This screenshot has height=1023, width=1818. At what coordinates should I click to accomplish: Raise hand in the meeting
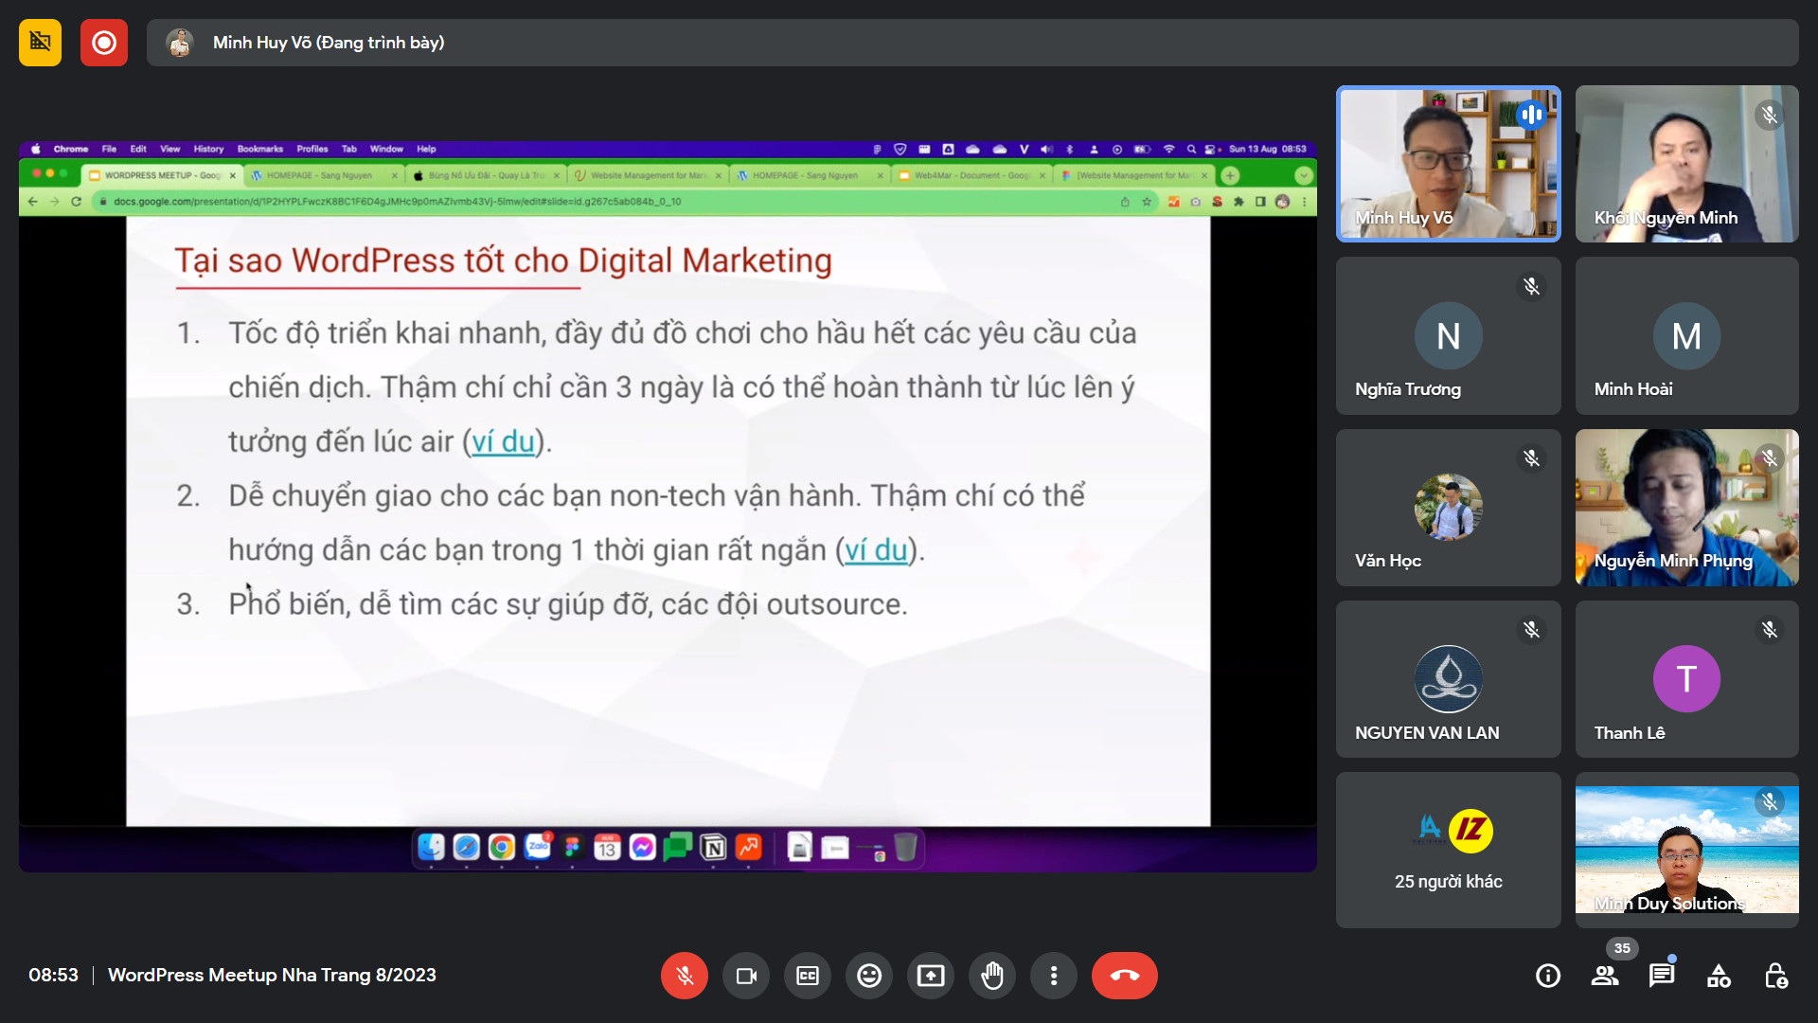click(992, 976)
